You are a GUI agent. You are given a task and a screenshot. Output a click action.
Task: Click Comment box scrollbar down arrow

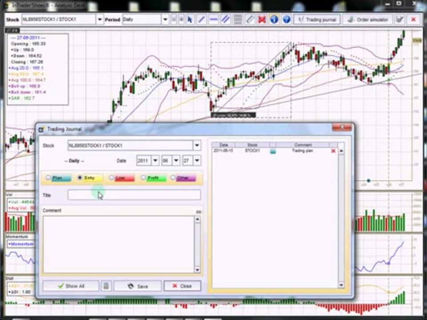pos(197,270)
